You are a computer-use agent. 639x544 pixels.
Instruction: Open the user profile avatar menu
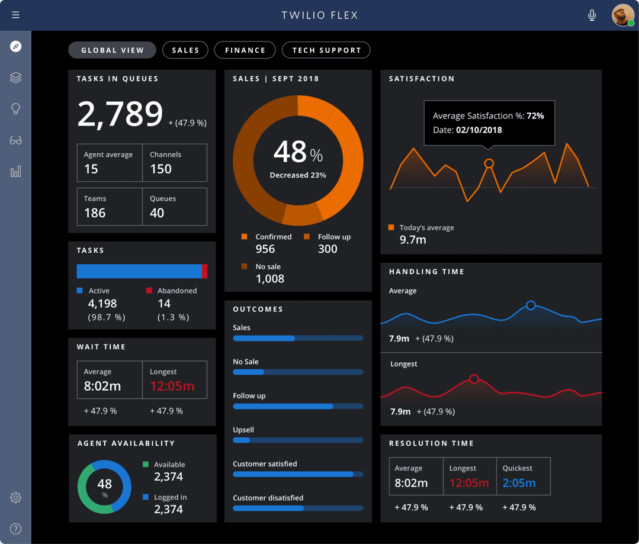pos(622,15)
